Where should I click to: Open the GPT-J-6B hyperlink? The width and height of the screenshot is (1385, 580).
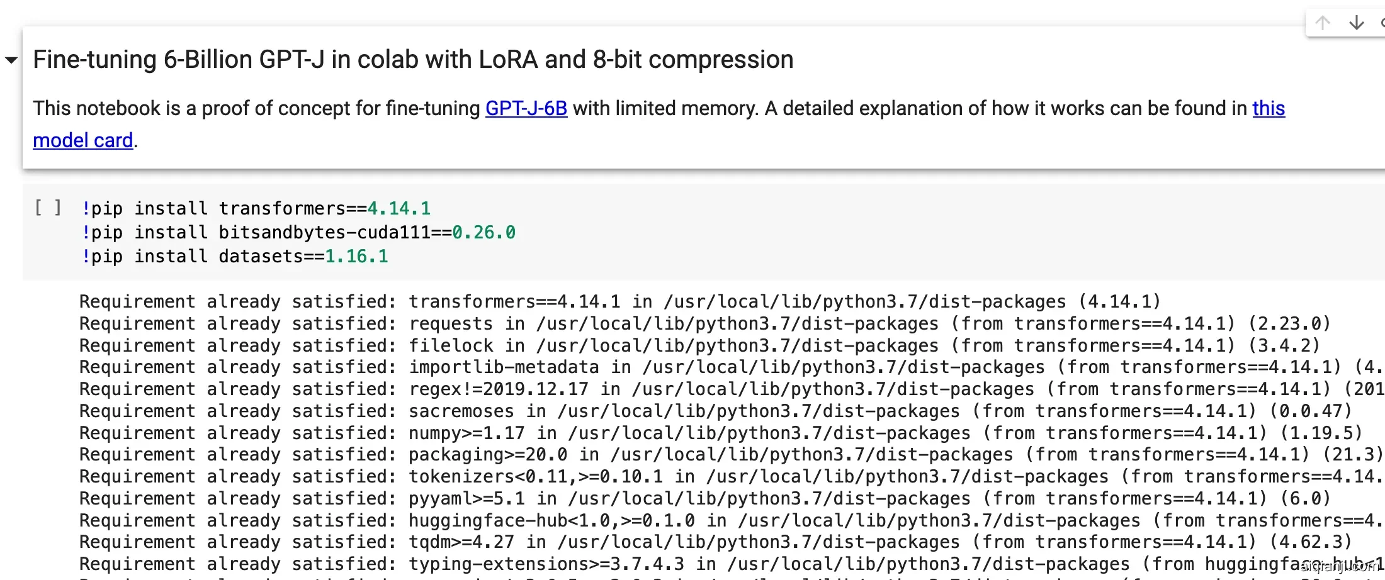[x=526, y=108]
